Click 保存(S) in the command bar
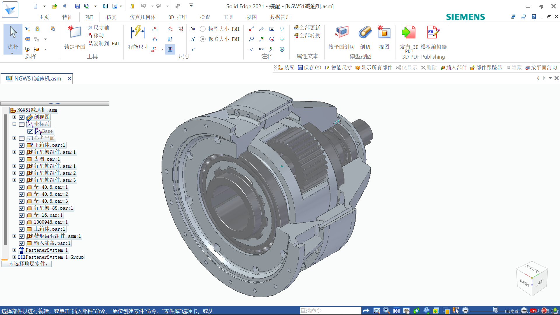 click(x=309, y=68)
